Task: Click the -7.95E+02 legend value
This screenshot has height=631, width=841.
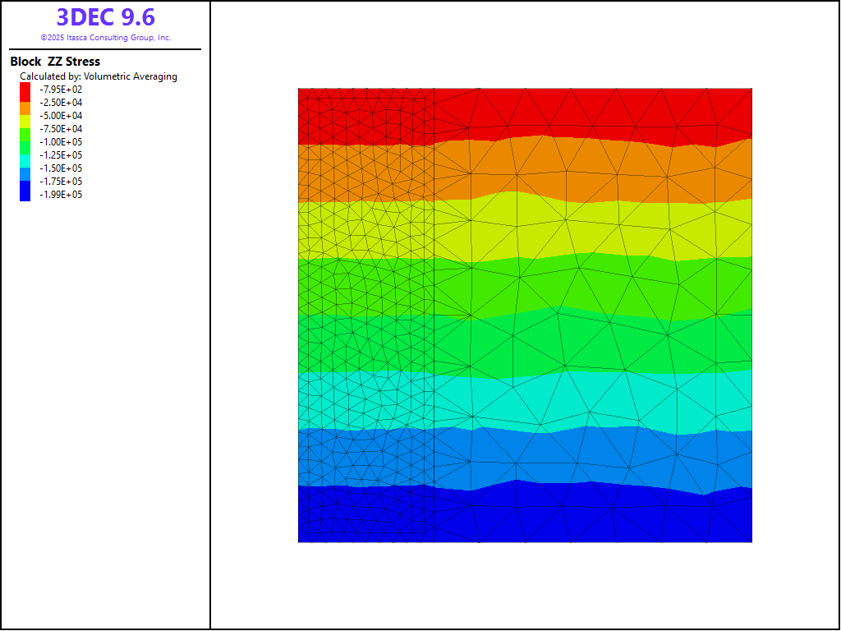Action: (x=61, y=90)
